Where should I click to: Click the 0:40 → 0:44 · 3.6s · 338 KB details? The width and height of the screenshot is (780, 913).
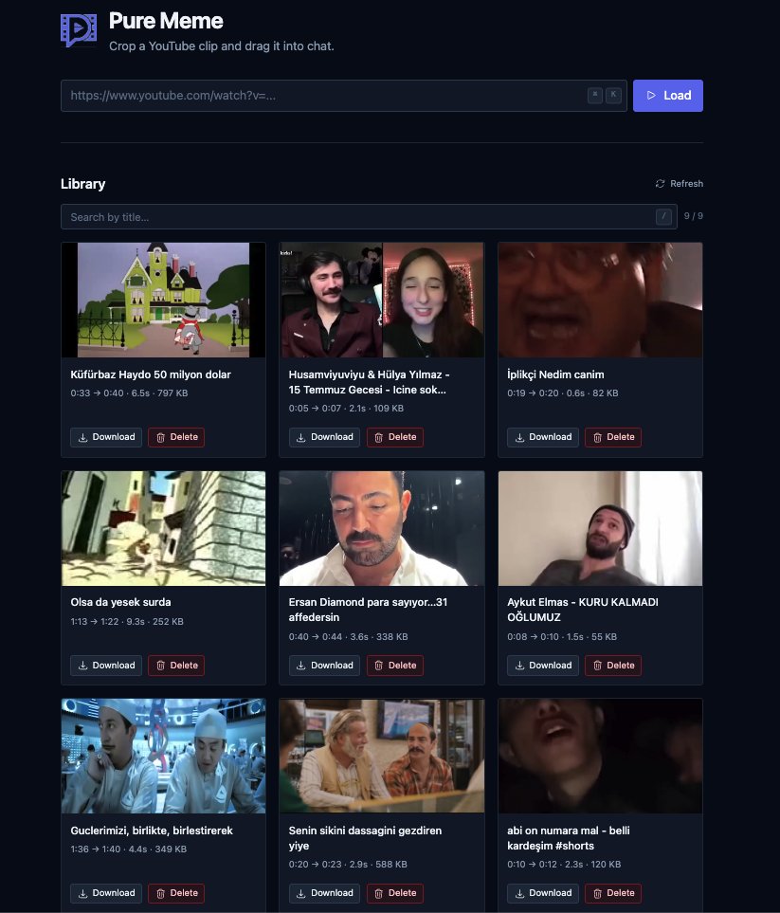click(x=348, y=636)
